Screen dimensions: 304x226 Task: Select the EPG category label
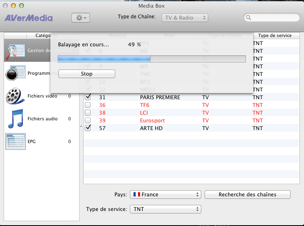coord(32,141)
